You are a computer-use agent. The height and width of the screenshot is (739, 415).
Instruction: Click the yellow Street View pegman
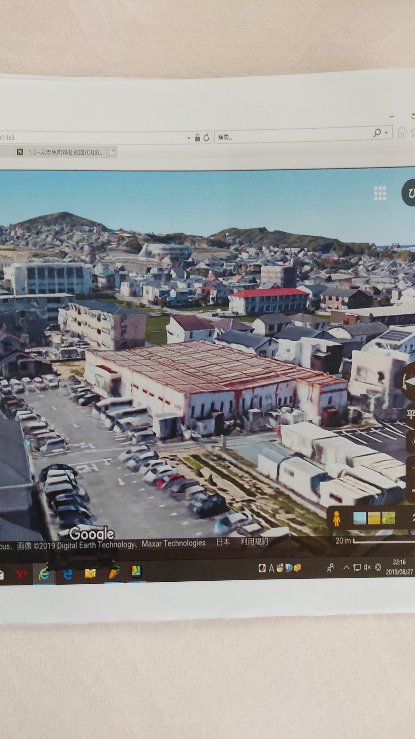(337, 519)
